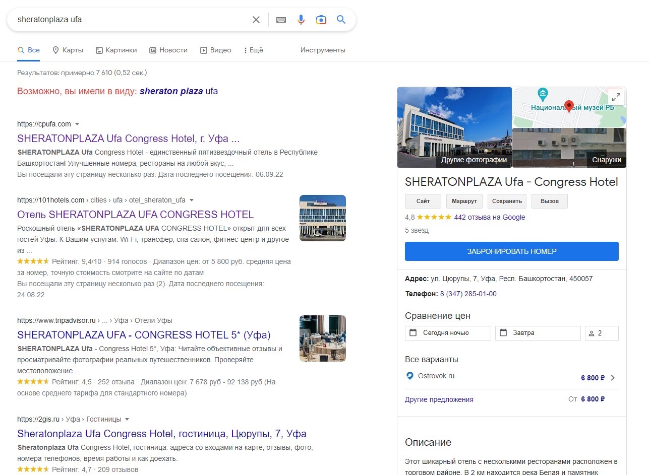This screenshot has width=649, height=475.
Task: Start voice search with the microphone icon
Action: [x=301, y=20]
